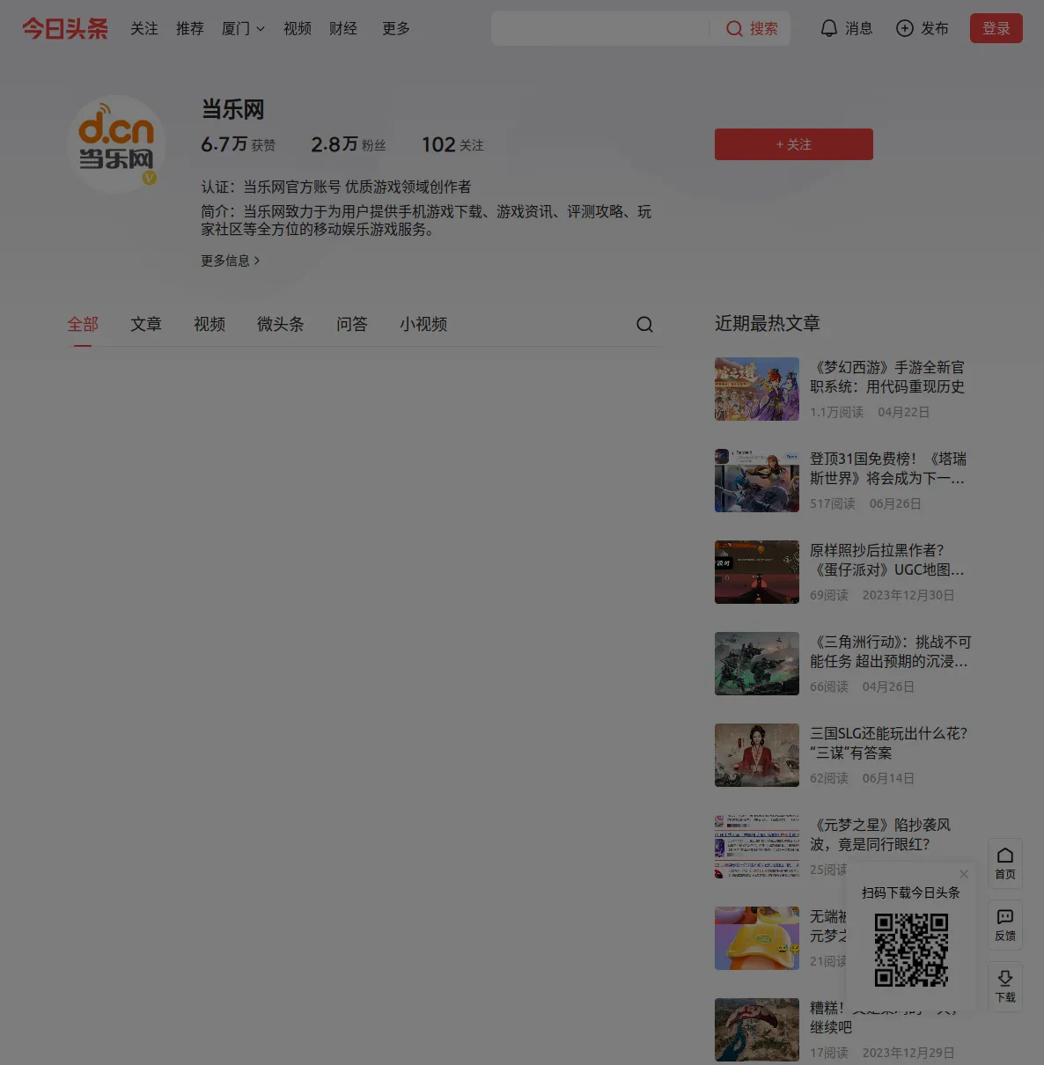
Task: Click thumbnail beside 17阅读 article
Action: coord(757,1030)
